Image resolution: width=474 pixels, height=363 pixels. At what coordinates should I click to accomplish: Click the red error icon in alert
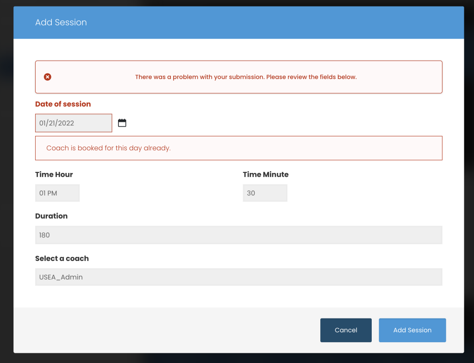pyautogui.click(x=48, y=77)
